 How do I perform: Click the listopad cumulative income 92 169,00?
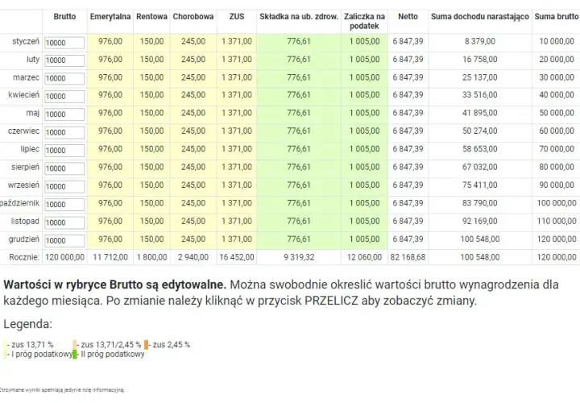point(480,222)
